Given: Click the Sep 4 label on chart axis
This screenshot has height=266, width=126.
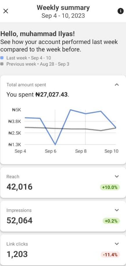Looking at the screenshot, I should [20, 151].
